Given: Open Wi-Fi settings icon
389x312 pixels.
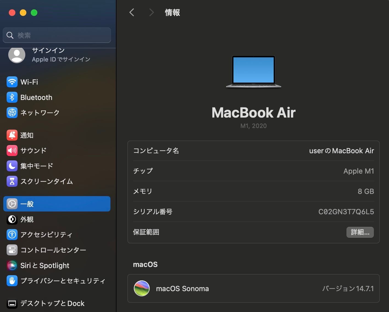Looking at the screenshot, I should click(12, 82).
